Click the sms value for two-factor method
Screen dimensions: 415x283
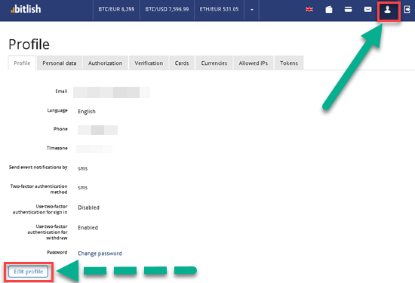[82, 187]
